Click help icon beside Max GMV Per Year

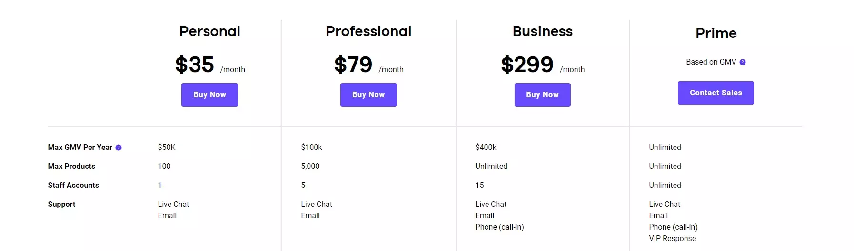coord(119,148)
